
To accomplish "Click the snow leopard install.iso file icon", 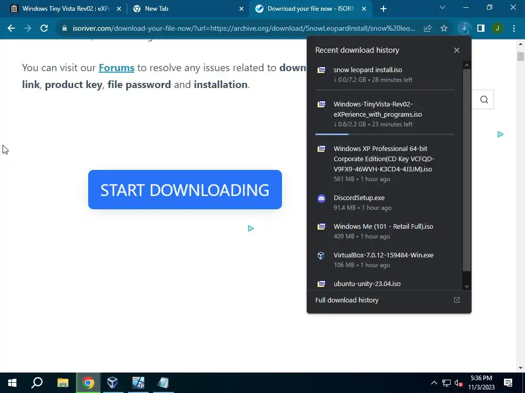I will [321, 70].
